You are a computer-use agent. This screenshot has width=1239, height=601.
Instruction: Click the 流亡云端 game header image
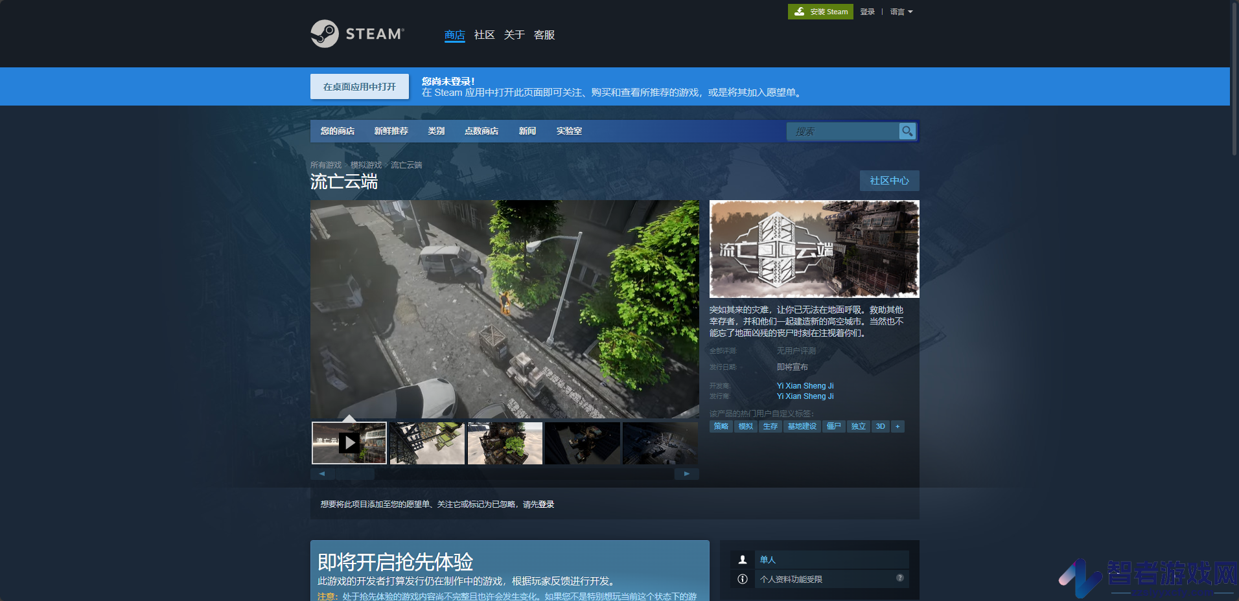pyautogui.click(x=815, y=249)
